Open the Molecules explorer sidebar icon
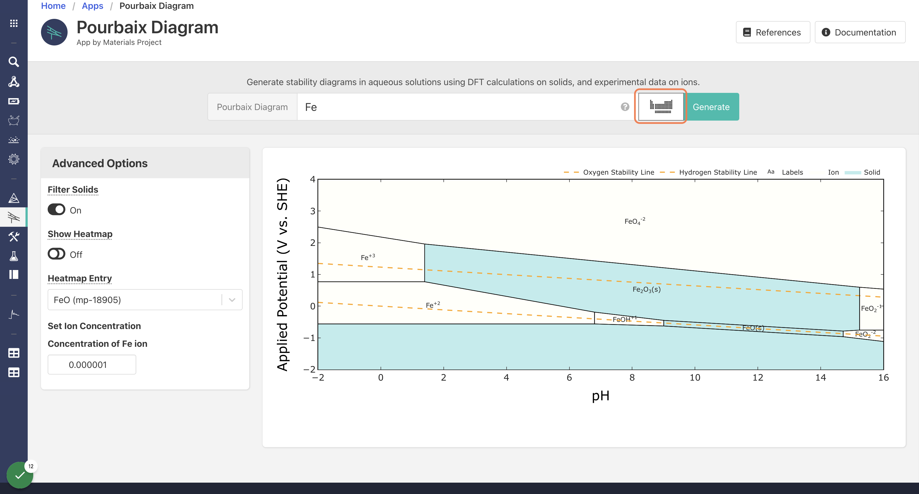The width and height of the screenshot is (919, 494). (x=14, y=82)
